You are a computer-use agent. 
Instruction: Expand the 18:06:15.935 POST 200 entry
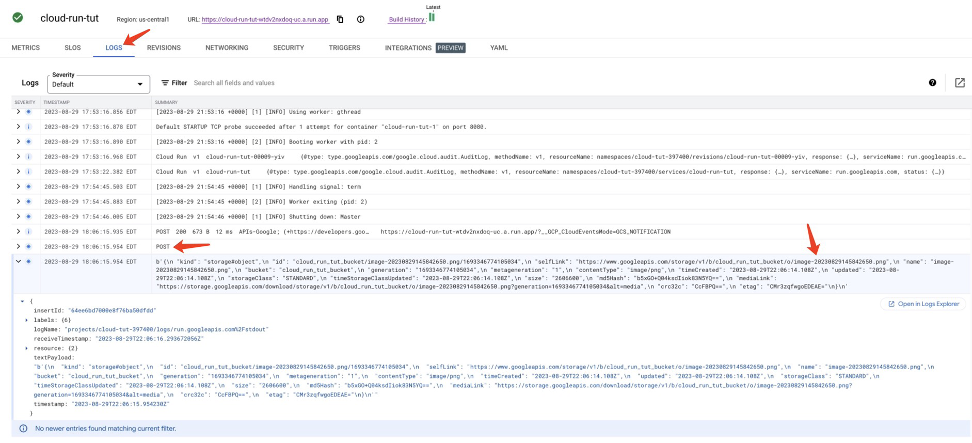click(18, 231)
